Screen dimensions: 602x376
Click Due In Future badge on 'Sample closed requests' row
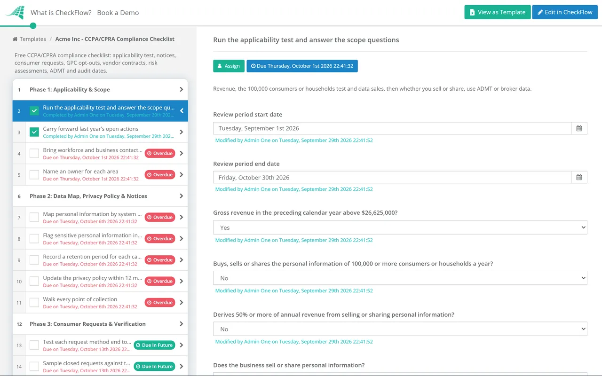click(x=154, y=367)
